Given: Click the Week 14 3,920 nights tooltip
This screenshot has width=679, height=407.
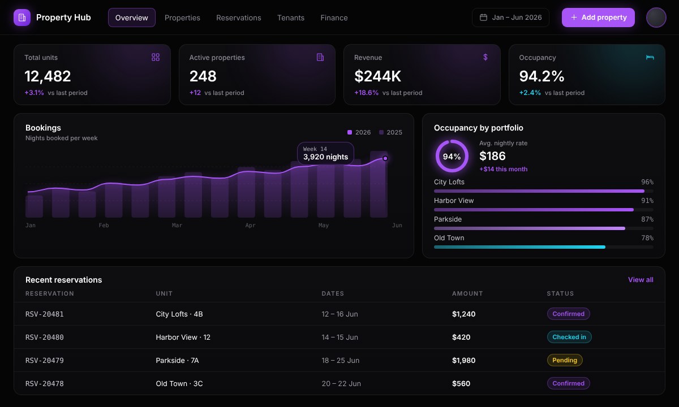Looking at the screenshot, I should coord(325,153).
